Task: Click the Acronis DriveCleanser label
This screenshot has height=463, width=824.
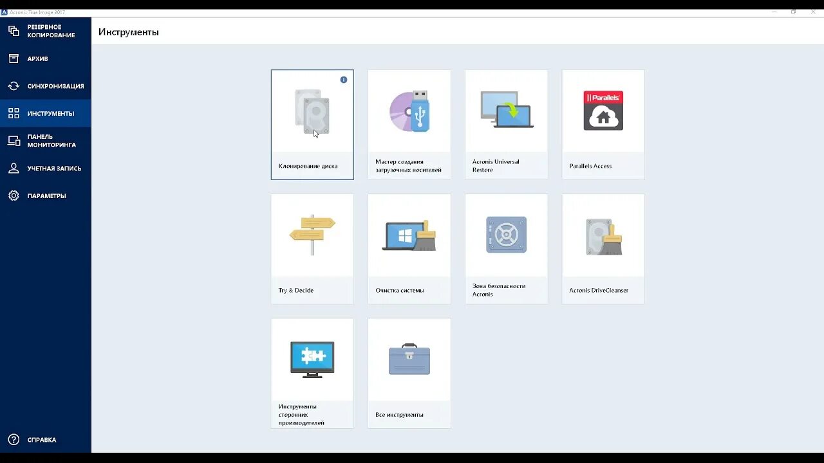Action: (599, 290)
